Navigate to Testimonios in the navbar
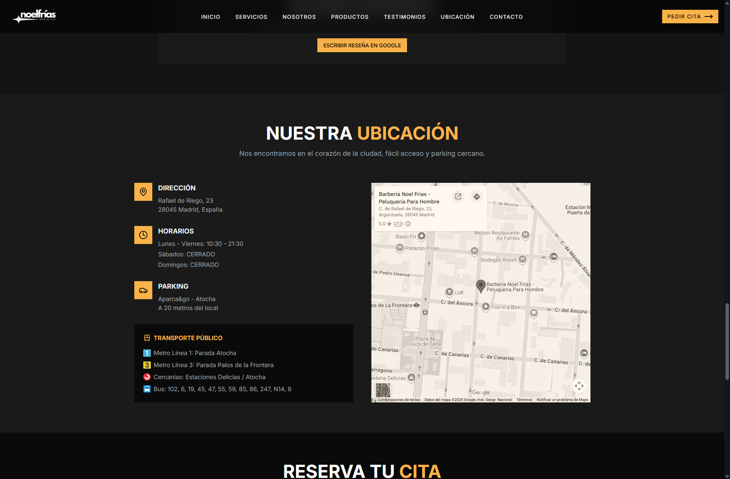Image resolution: width=730 pixels, height=479 pixels. pos(404,17)
